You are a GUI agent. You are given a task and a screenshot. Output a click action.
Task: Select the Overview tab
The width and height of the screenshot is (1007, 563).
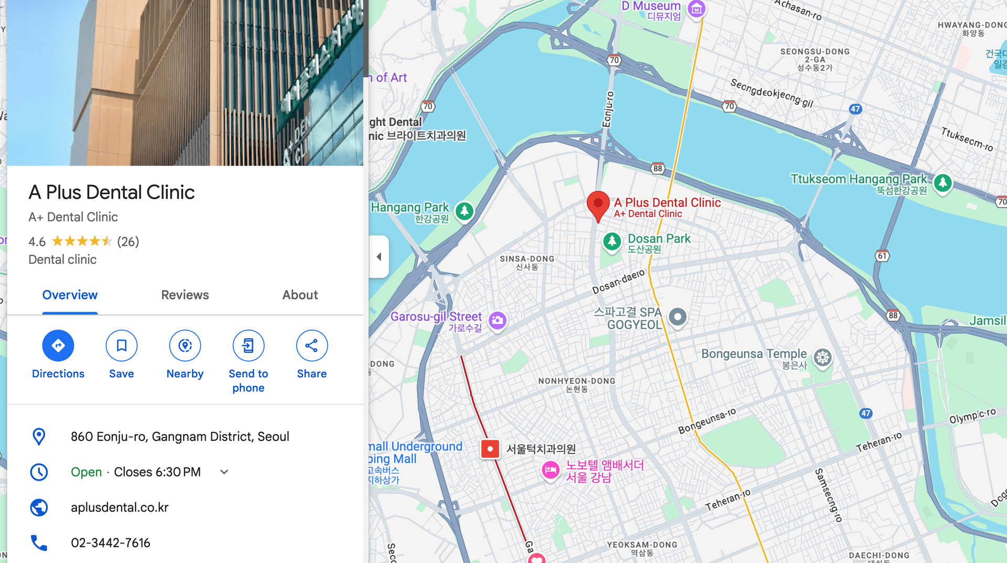coord(70,295)
